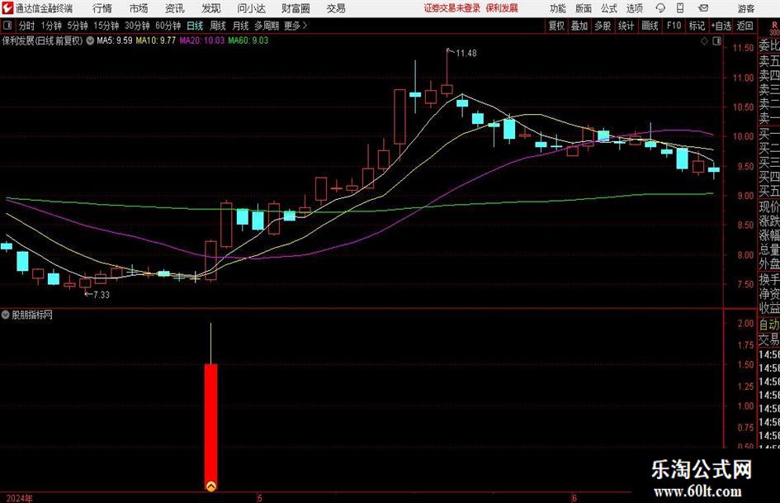Click the 证券交易未登录 login link
The width and height of the screenshot is (780, 503).
point(452,8)
